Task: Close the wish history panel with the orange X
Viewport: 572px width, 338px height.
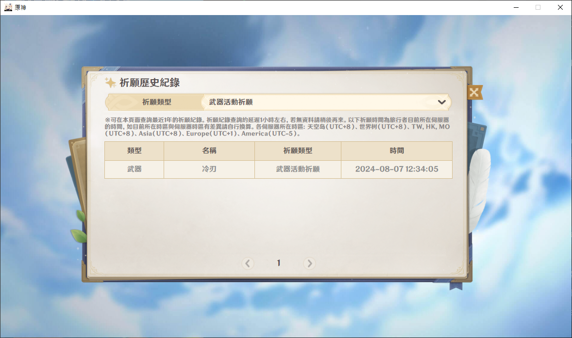Action: pos(474,92)
